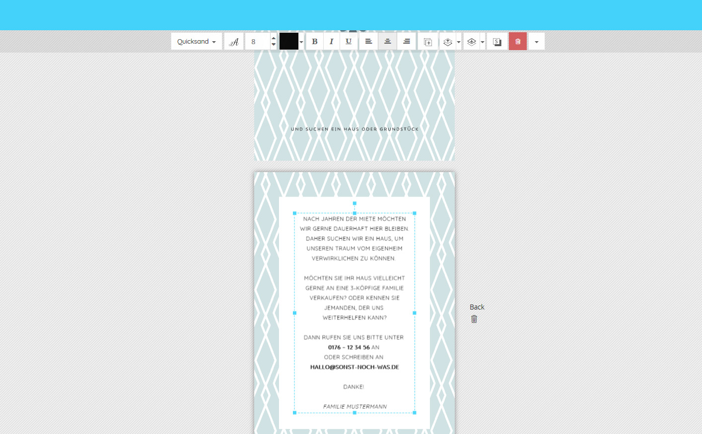Increase font size with the up arrow
Image resolution: width=702 pixels, height=434 pixels.
pyautogui.click(x=274, y=38)
